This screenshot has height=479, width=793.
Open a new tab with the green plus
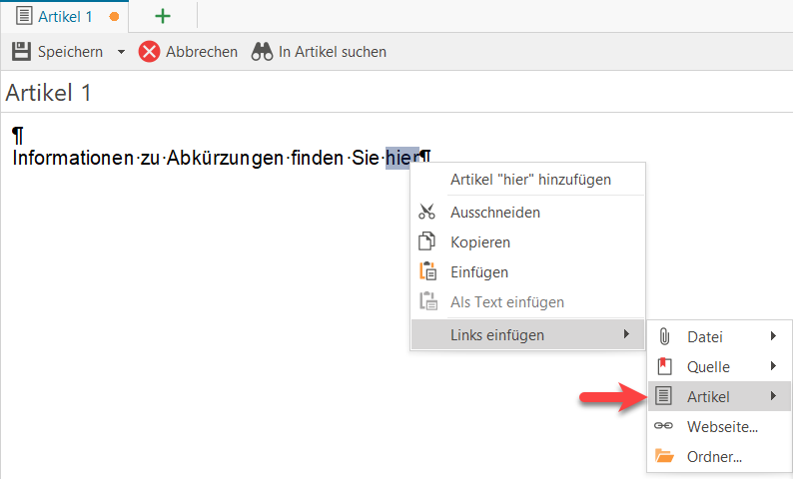tap(162, 17)
